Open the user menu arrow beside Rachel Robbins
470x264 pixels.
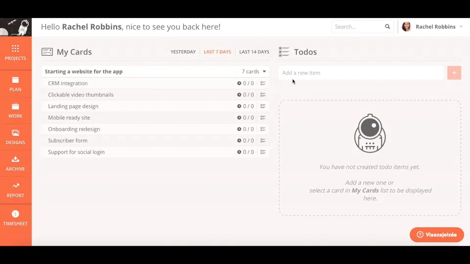[x=461, y=26]
